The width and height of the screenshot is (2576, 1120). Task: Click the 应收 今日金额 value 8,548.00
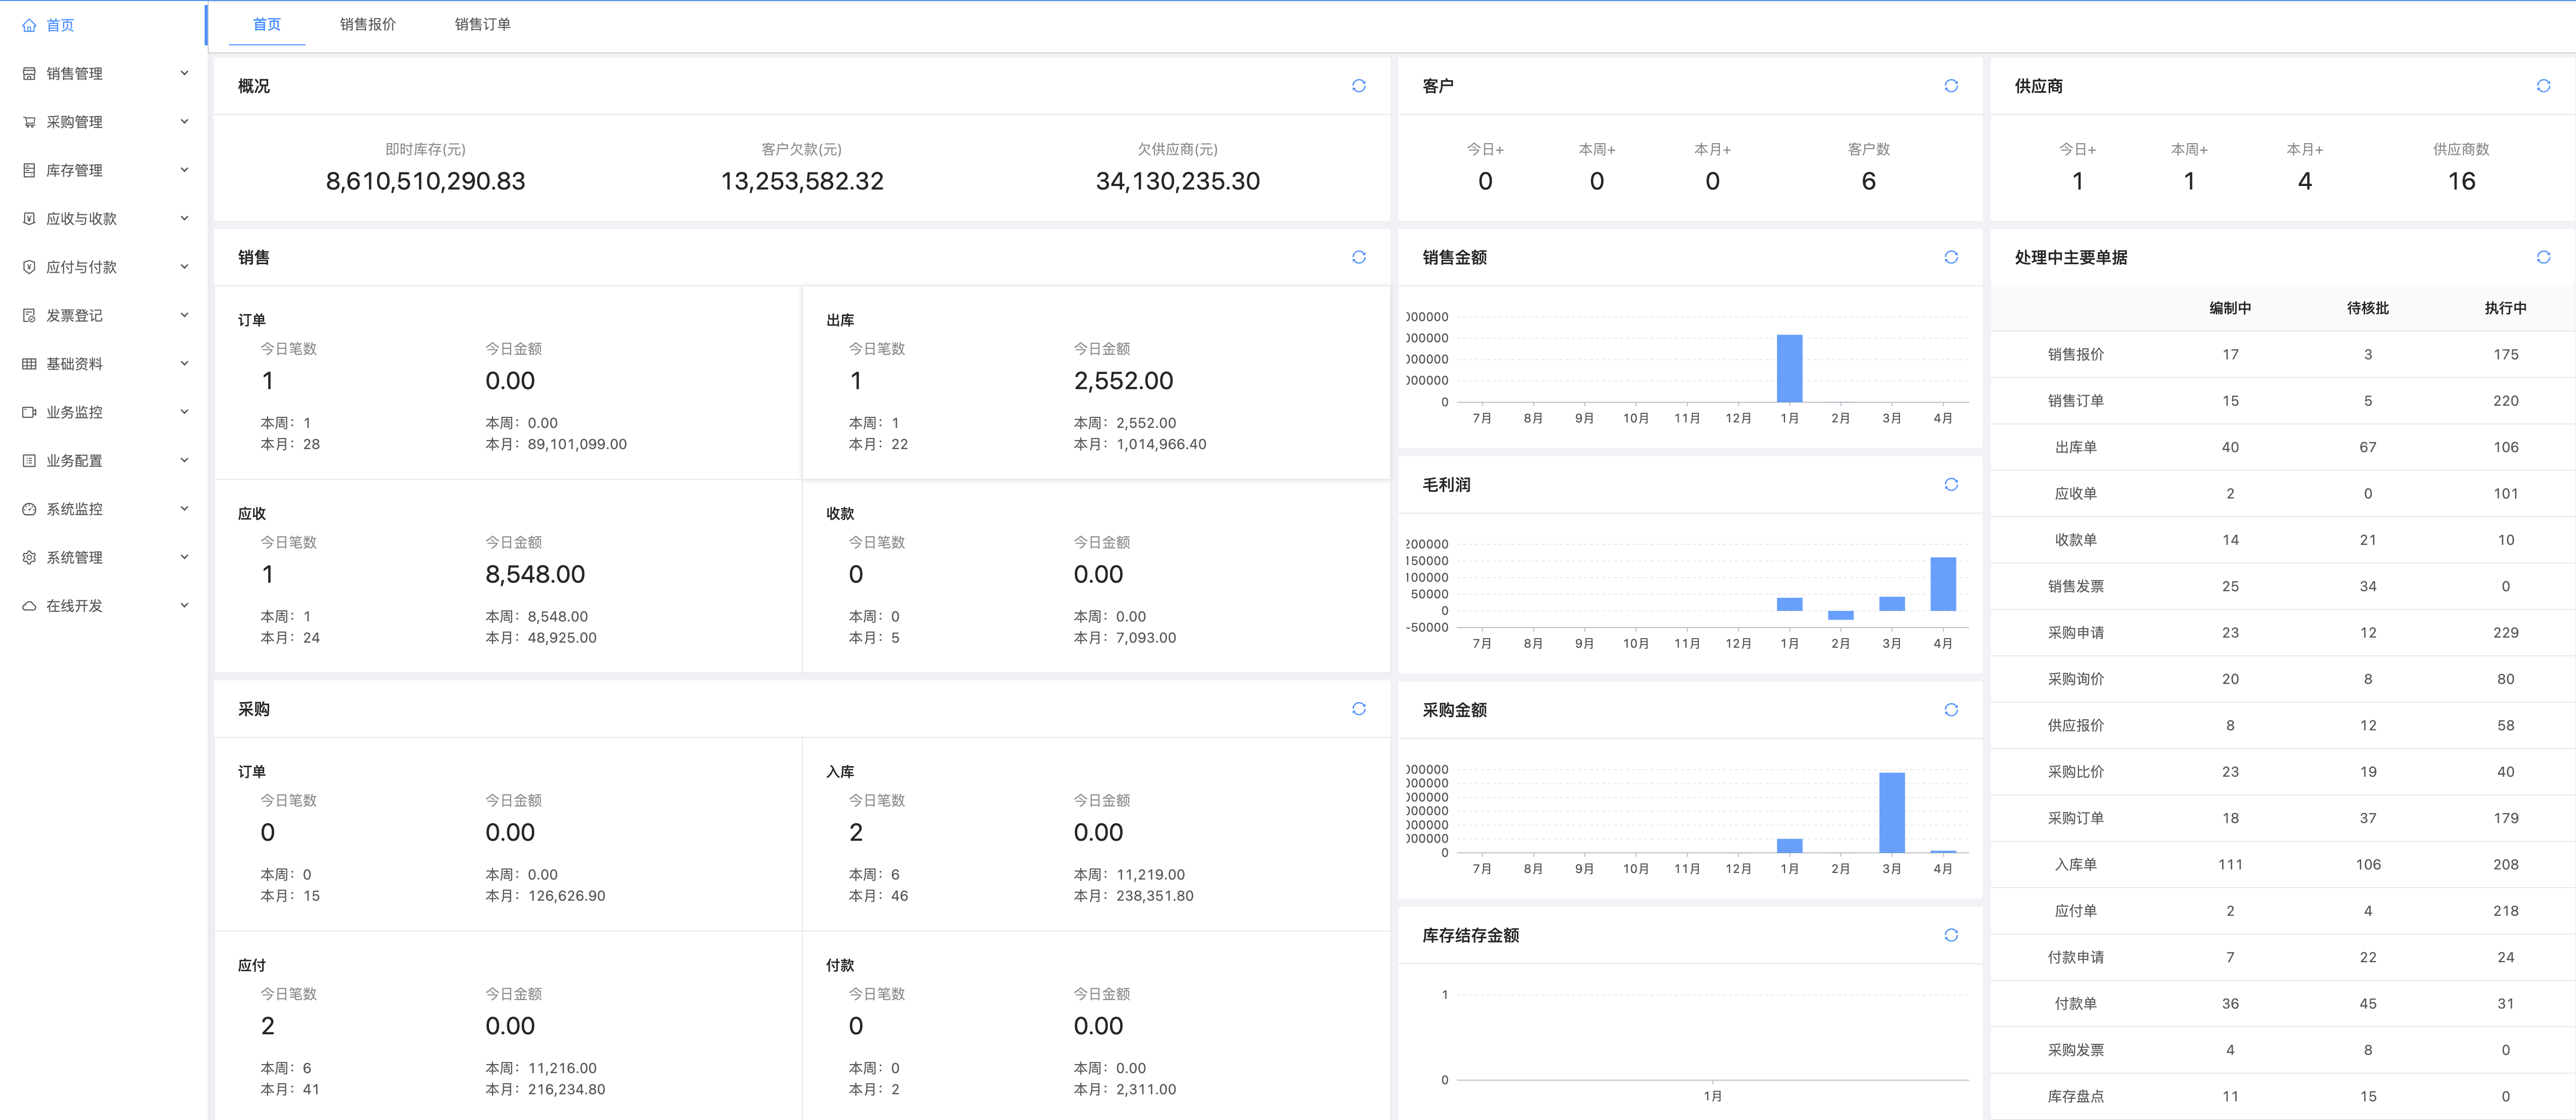[x=535, y=574]
